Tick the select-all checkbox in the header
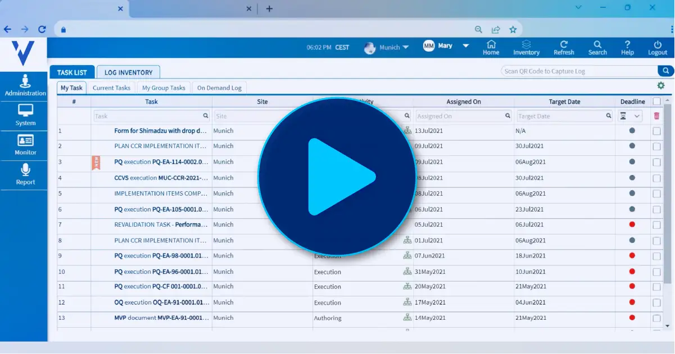Viewport: 675px width, 354px height. (x=656, y=101)
